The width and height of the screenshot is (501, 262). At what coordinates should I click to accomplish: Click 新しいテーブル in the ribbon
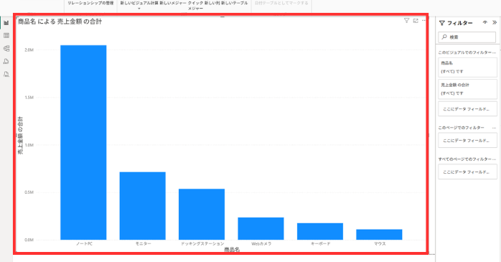[234, 3]
